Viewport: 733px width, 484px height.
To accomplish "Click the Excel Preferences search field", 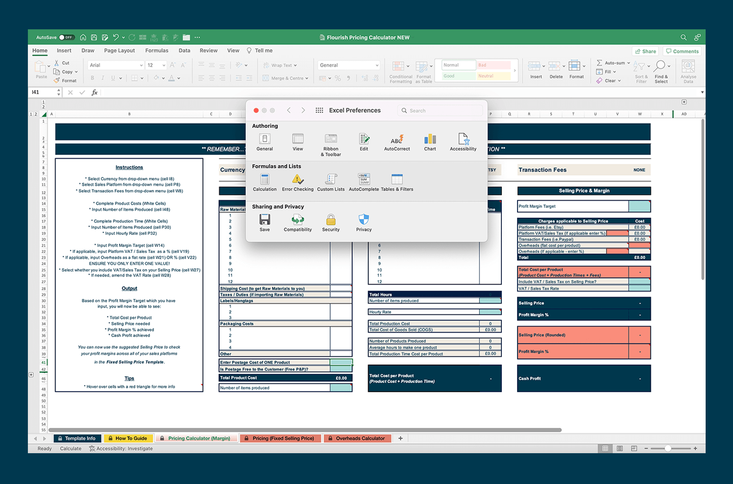I will [x=440, y=110].
